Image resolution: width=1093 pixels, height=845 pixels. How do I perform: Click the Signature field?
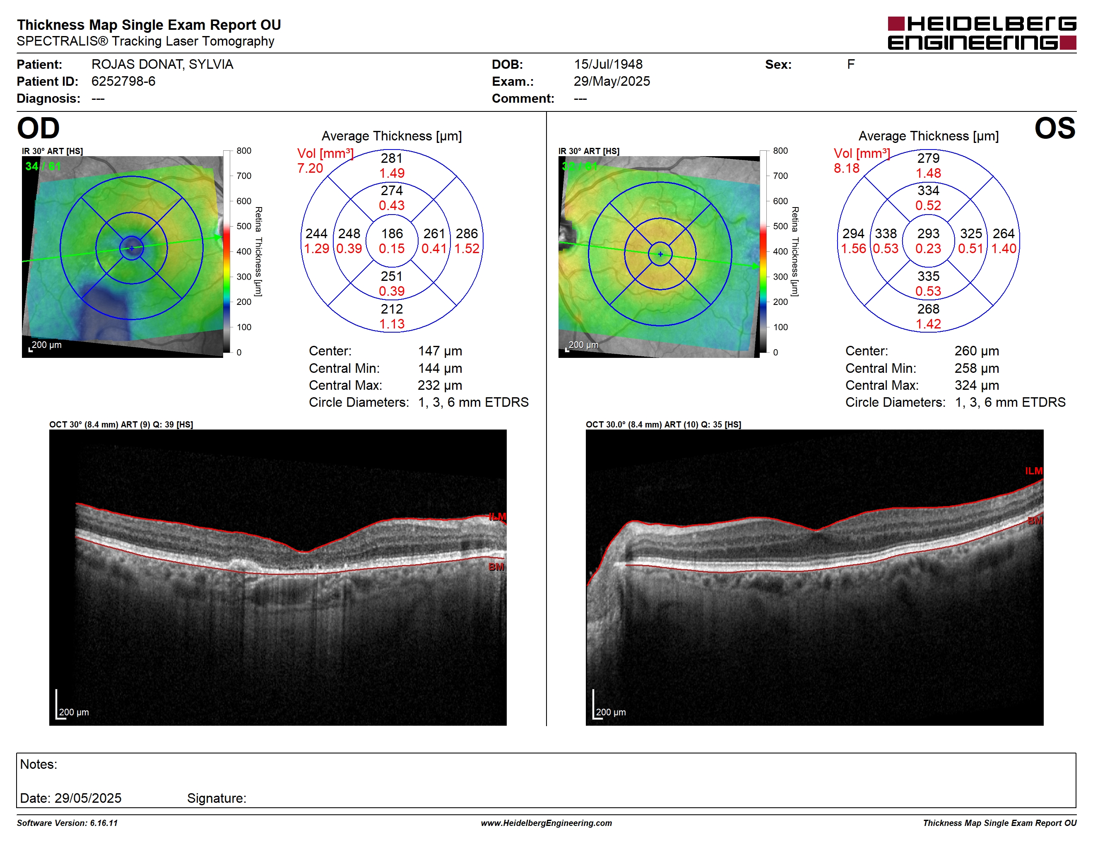tap(217, 798)
